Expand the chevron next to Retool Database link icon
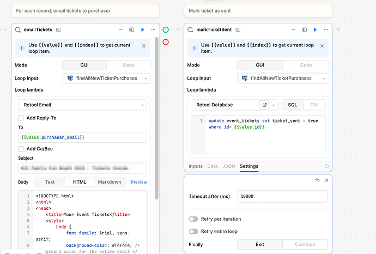Screen dimensions: 376x254 (274, 105)
